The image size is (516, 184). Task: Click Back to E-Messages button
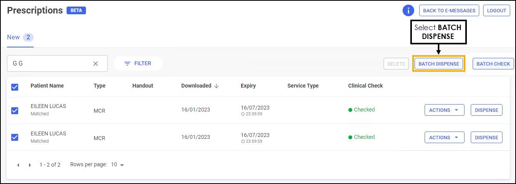tap(449, 10)
